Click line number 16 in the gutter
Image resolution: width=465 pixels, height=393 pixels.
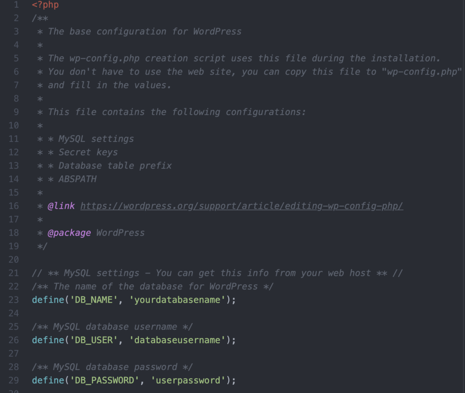14,206
